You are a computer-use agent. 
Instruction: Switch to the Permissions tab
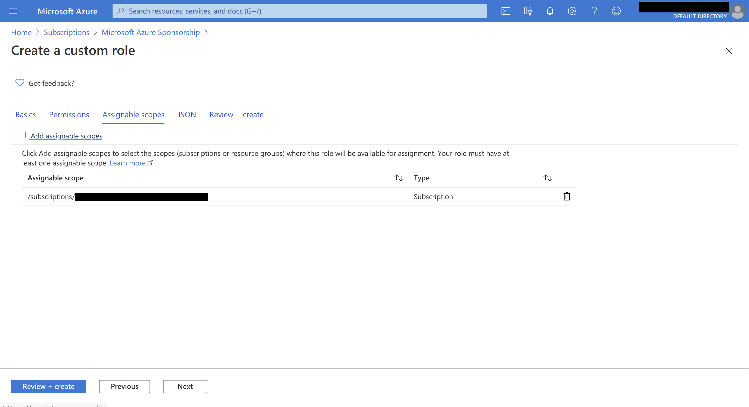[x=69, y=114]
